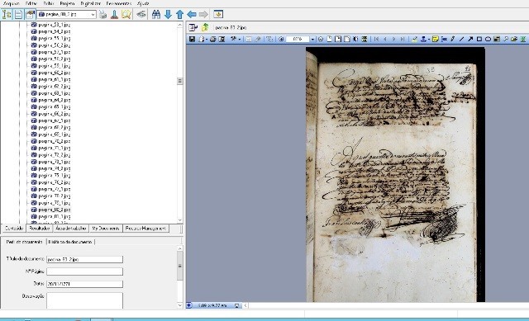Select the ellipse annotation tool
The width and height of the screenshot is (529, 321).
pos(488,39)
